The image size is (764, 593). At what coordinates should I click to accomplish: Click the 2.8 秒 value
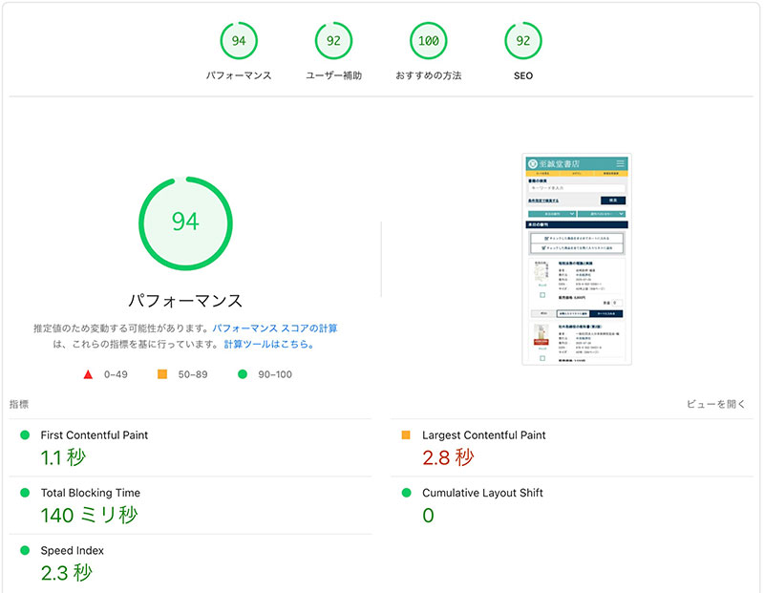click(x=448, y=457)
